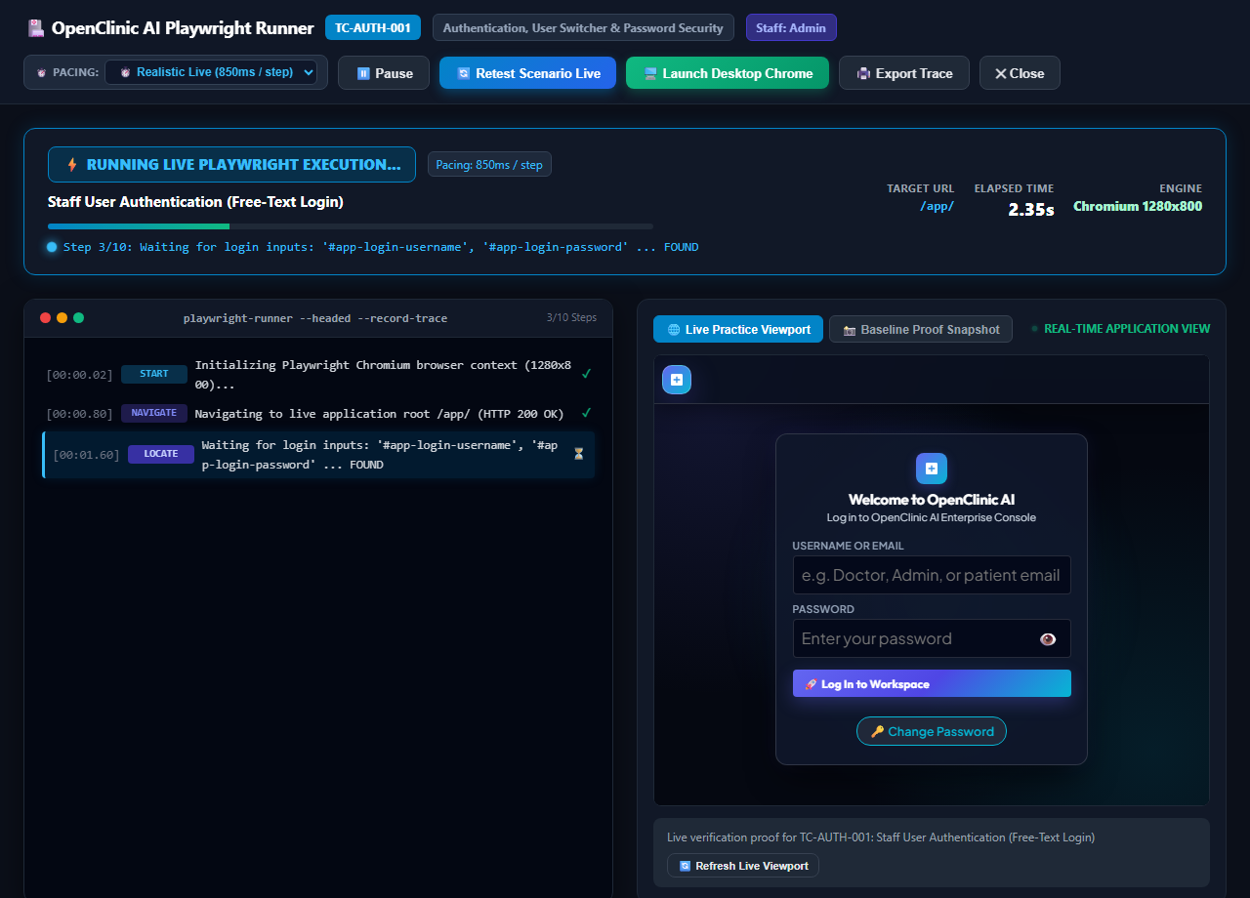Click the checkmark on the START log row

(586, 374)
